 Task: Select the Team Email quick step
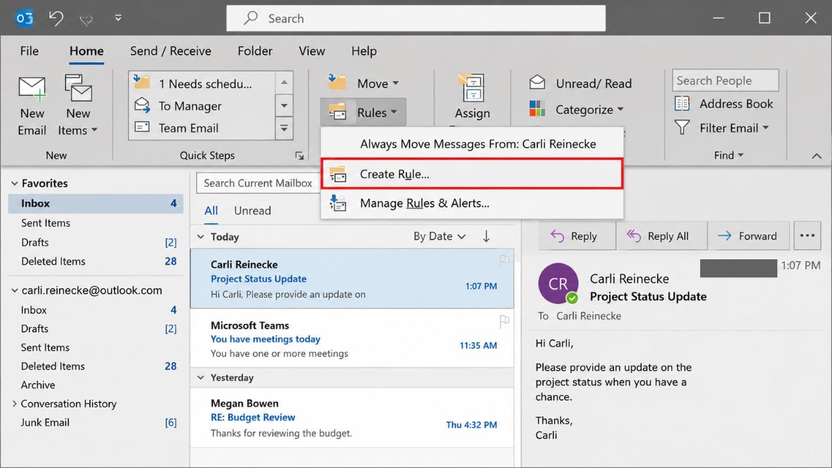tap(201, 128)
